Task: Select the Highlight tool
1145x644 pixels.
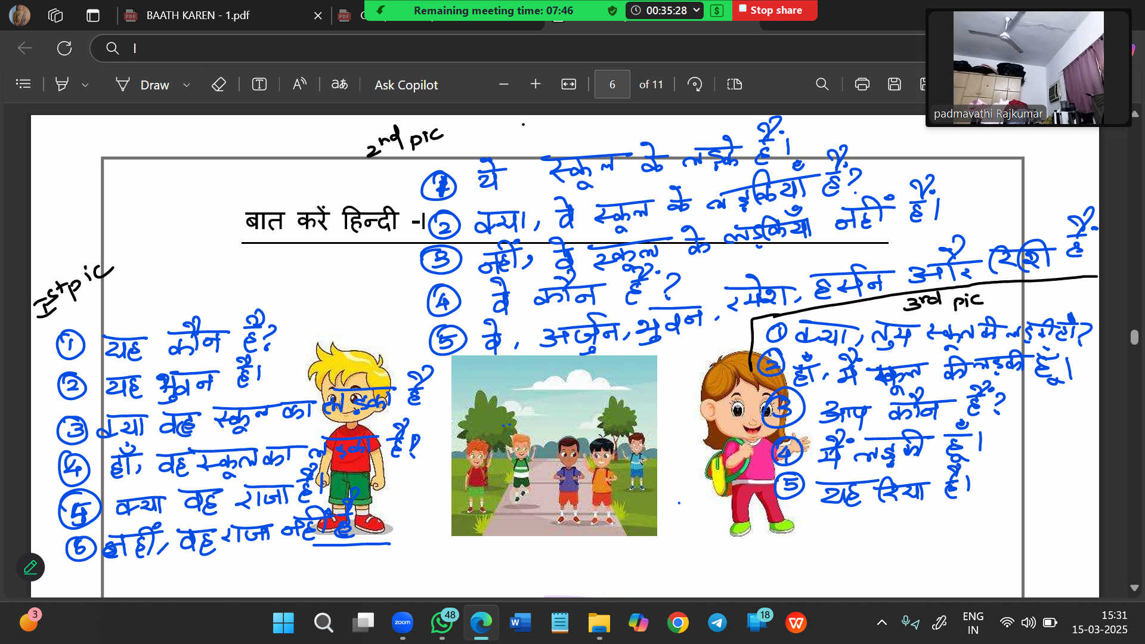Action: (x=62, y=84)
